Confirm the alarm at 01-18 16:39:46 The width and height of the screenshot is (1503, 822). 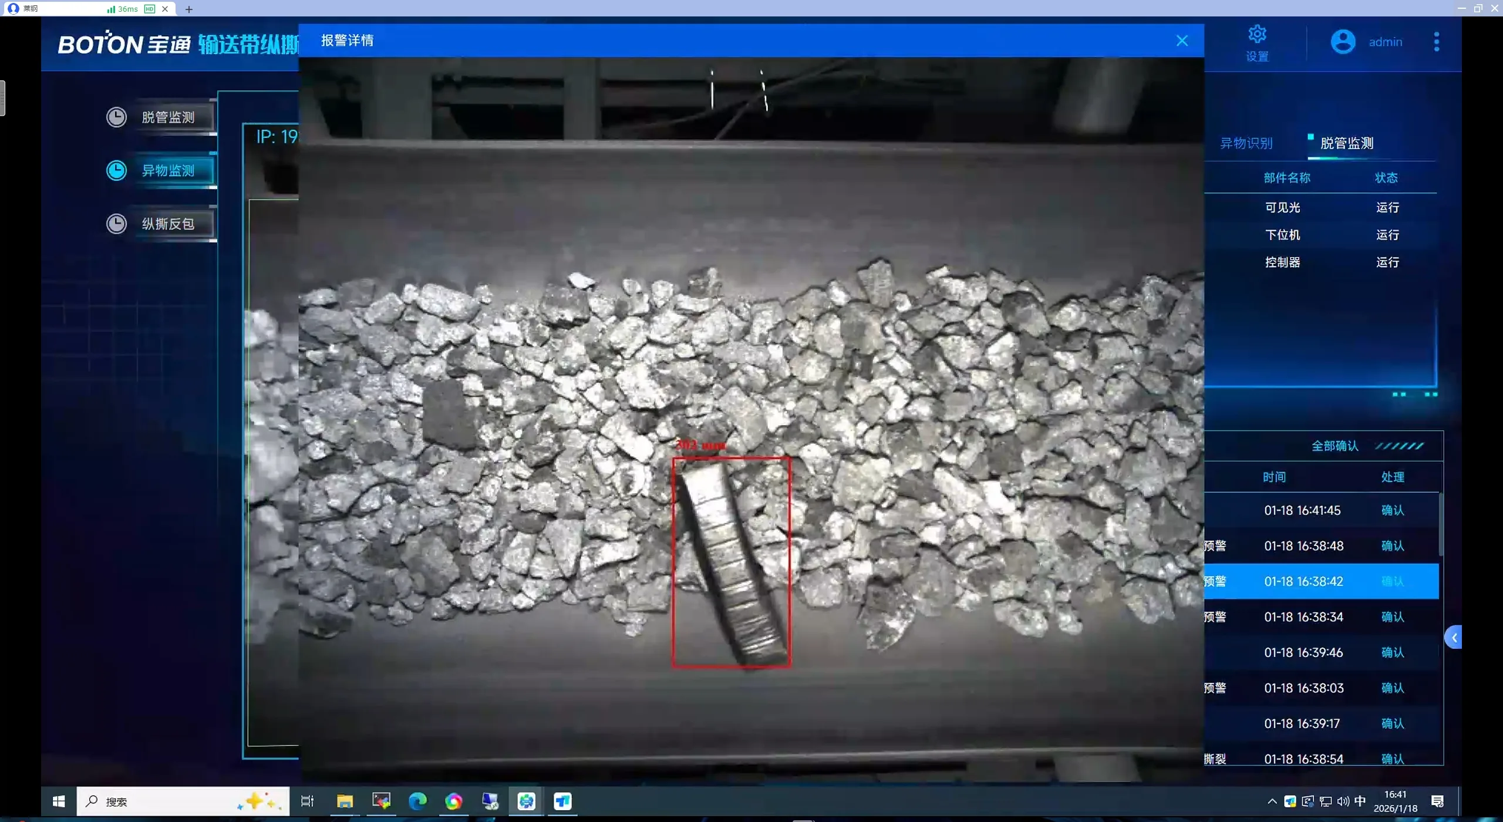(1392, 653)
